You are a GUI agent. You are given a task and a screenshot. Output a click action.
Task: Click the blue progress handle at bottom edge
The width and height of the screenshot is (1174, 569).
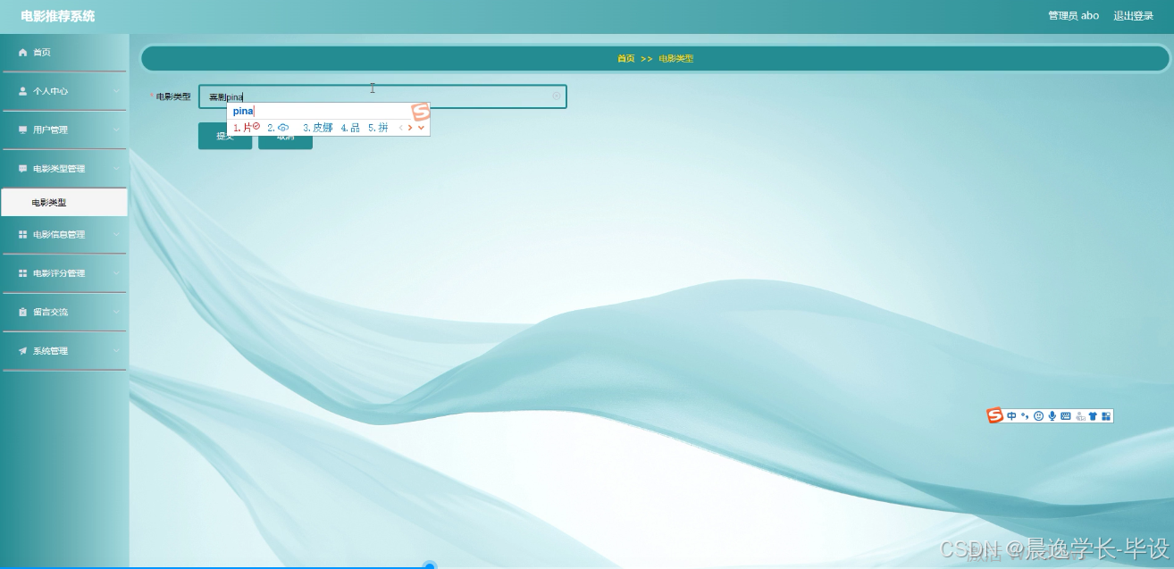click(x=430, y=566)
